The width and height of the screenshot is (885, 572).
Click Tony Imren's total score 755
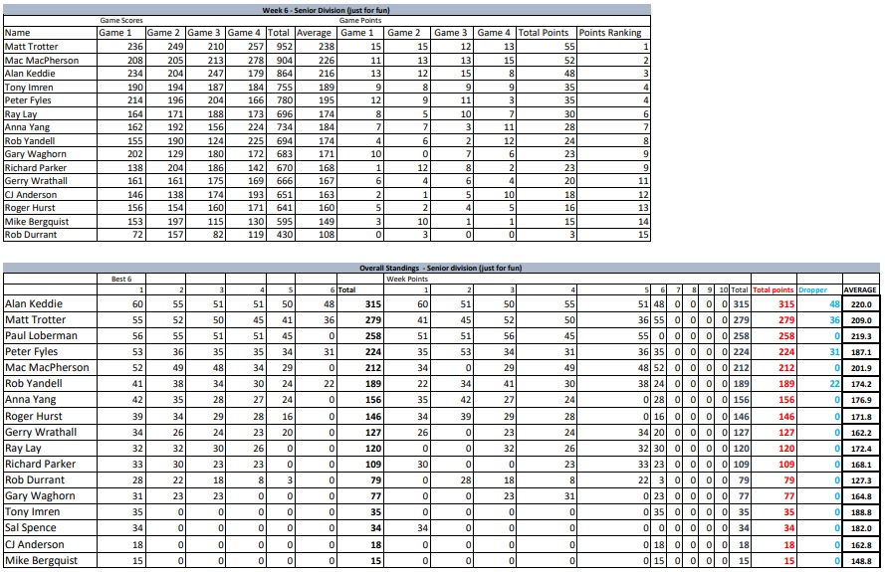pyautogui.click(x=285, y=87)
